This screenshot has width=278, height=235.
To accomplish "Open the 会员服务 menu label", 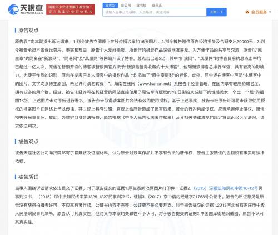I will point(259,12).
